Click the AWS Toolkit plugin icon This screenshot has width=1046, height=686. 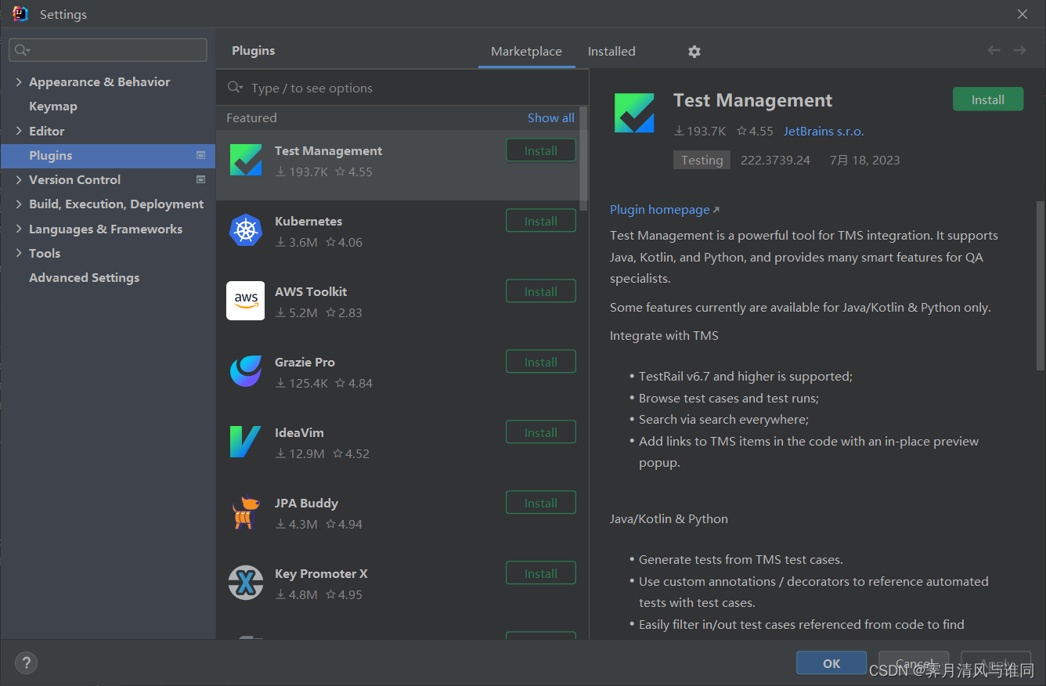tap(246, 301)
